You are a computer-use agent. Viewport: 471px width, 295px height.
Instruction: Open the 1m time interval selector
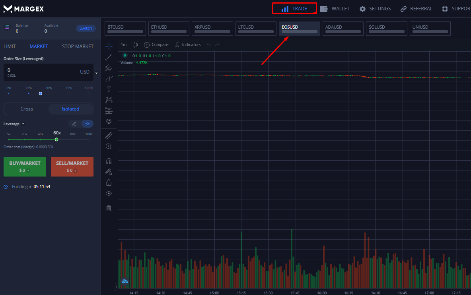[x=124, y=45]
